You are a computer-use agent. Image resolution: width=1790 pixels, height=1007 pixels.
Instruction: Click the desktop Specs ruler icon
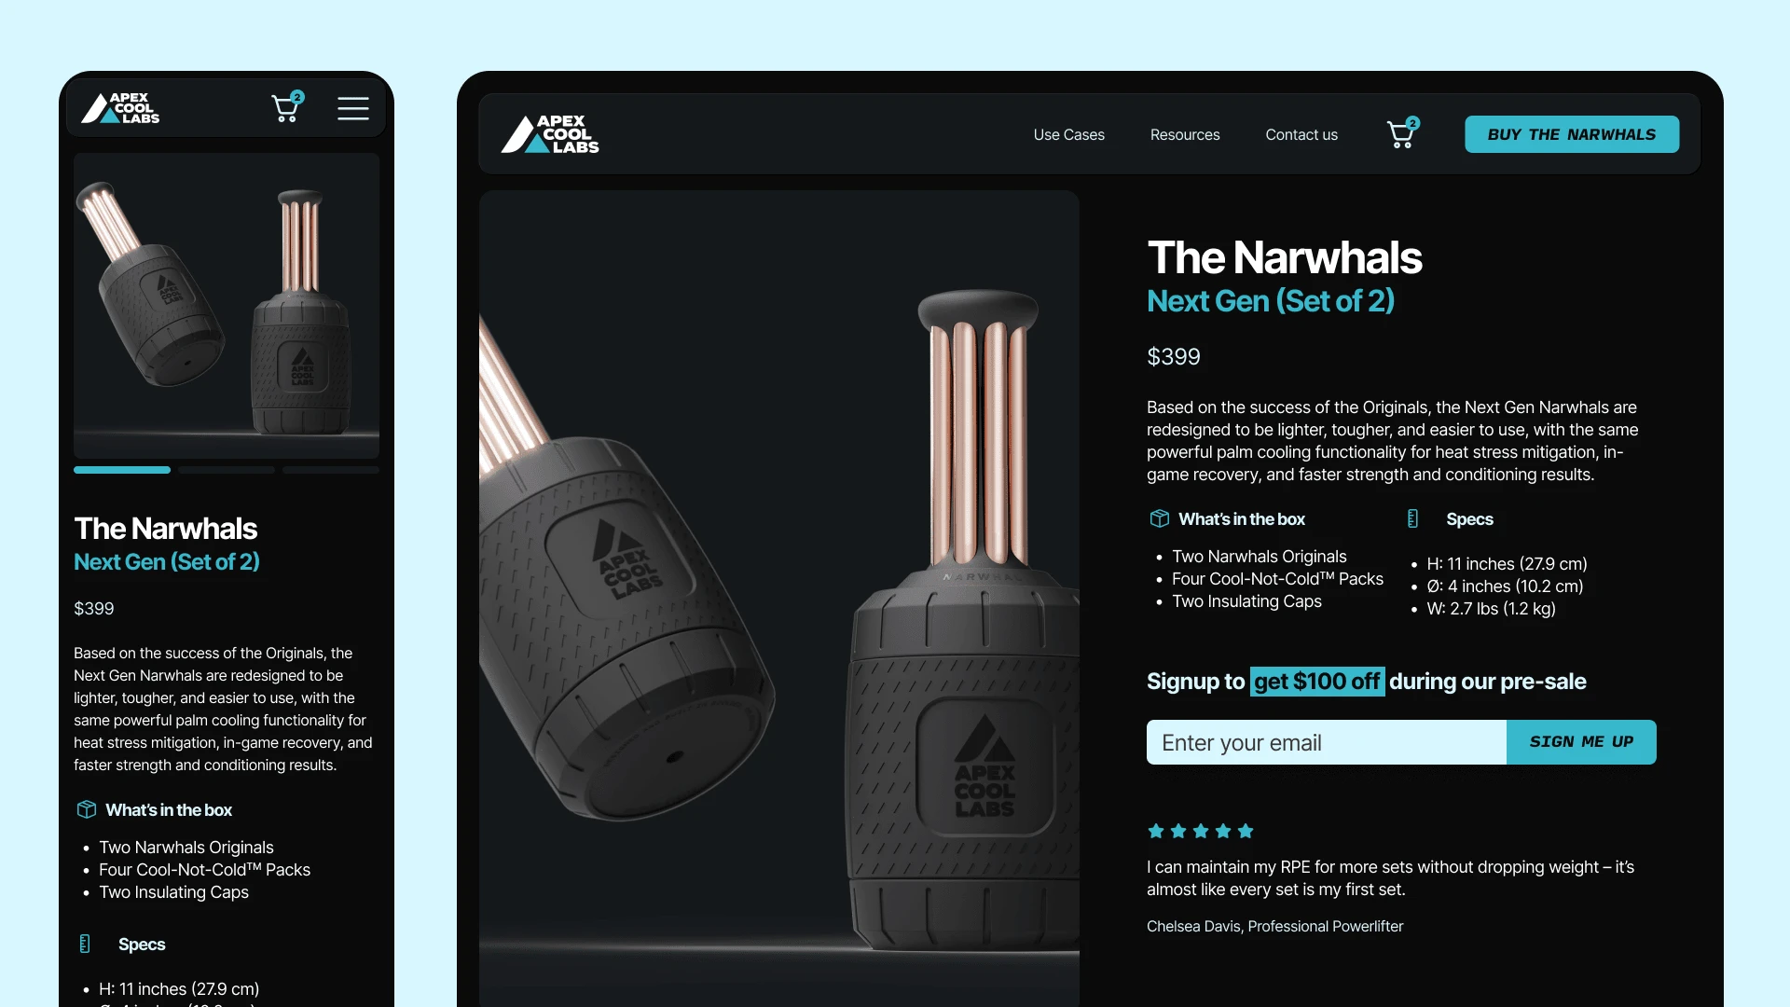(x=1412, y=518)
